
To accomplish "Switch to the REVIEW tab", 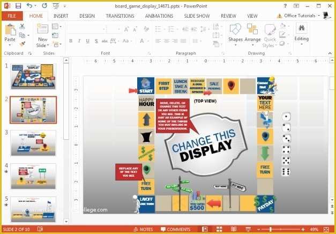I will click(x=228, y=16).
